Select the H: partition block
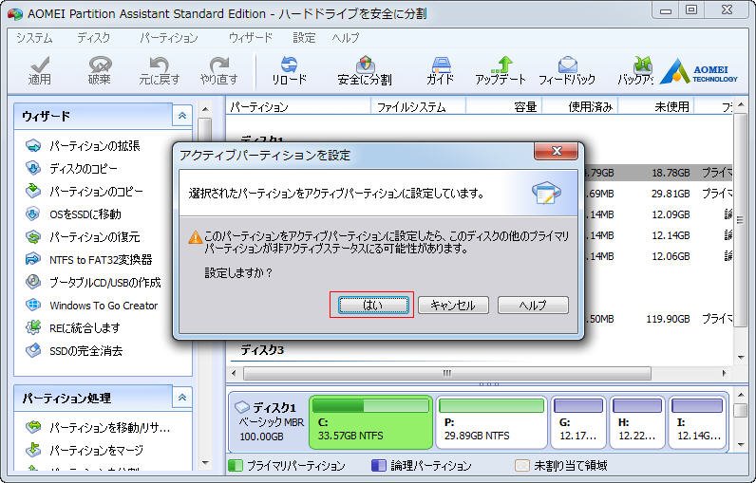756x483 pixels. 637,422
